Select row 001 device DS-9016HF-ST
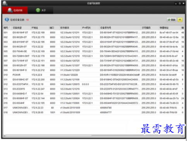Screen dimensions: 188x141 [20, 33]
